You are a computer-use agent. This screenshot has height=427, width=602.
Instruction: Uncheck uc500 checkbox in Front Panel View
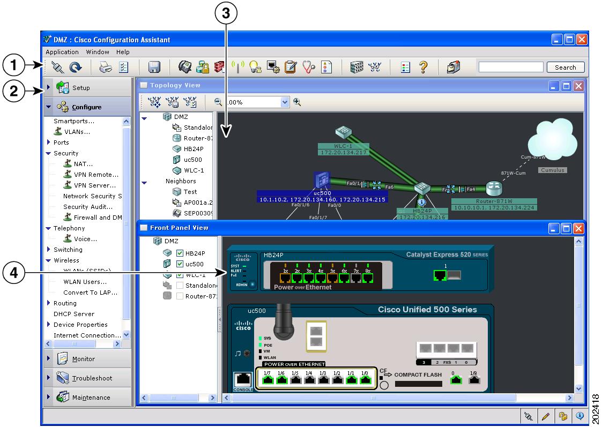coord(180,264)
